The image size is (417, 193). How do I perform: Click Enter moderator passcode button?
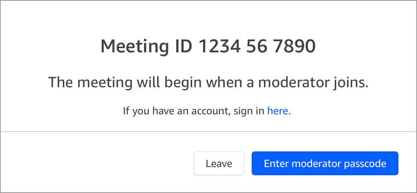tap(325, 163)
